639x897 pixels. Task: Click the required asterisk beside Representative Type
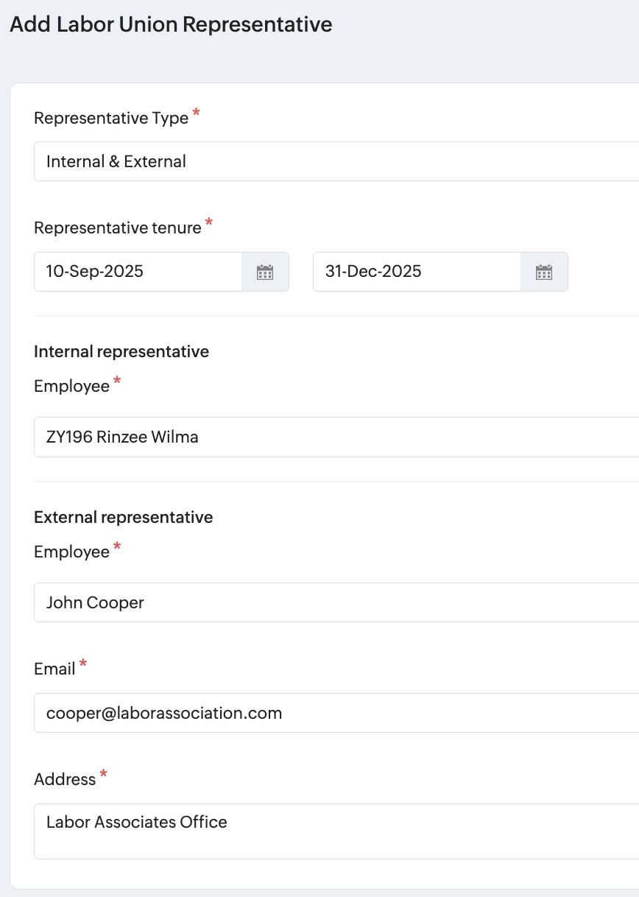196,113
